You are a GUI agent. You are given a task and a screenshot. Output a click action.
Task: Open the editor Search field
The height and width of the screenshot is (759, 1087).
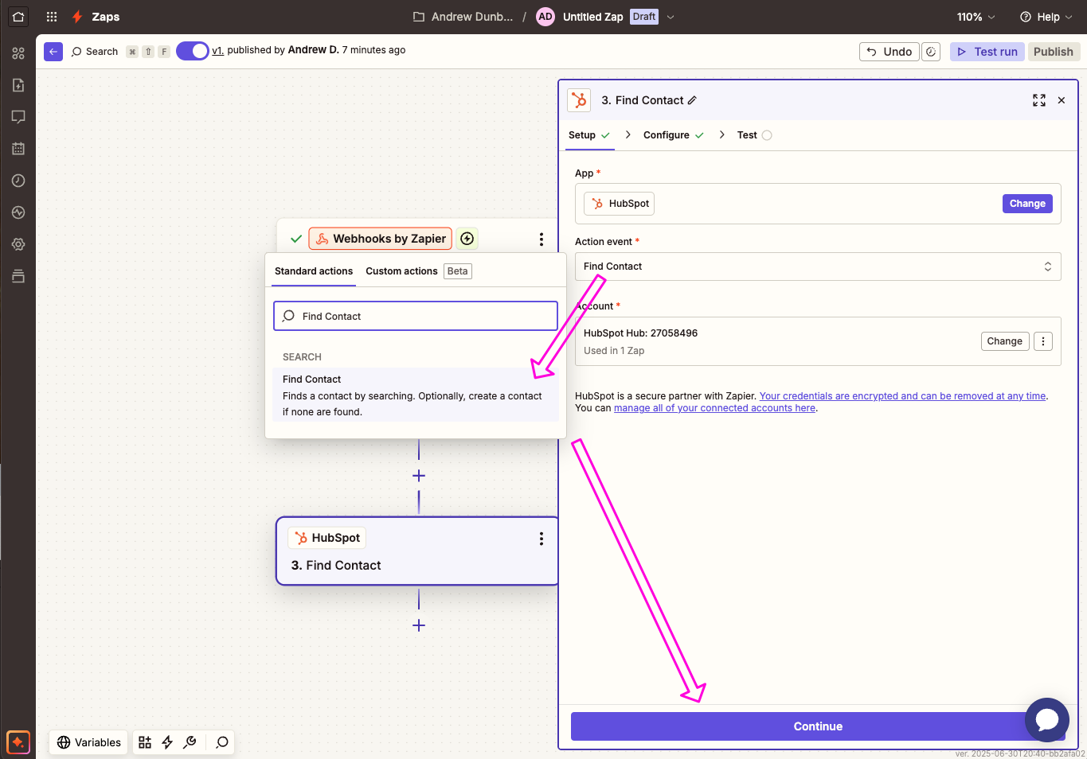tap(95, 52)
